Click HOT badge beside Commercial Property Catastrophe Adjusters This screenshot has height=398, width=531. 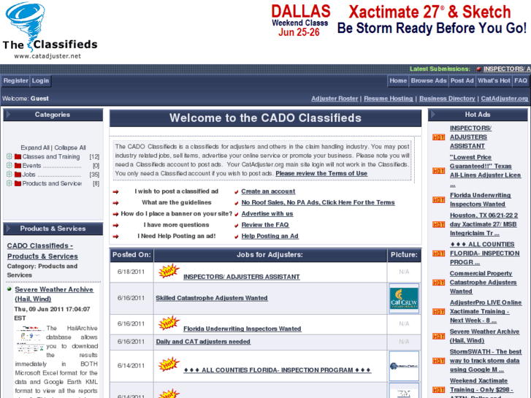[x=438, y=283]
